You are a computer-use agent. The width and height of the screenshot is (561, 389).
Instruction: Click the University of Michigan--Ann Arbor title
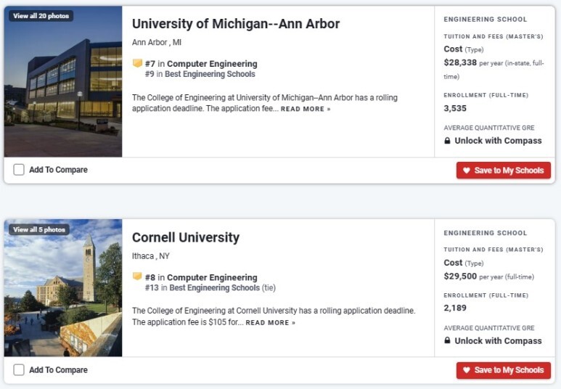click(x=236, y=24)
